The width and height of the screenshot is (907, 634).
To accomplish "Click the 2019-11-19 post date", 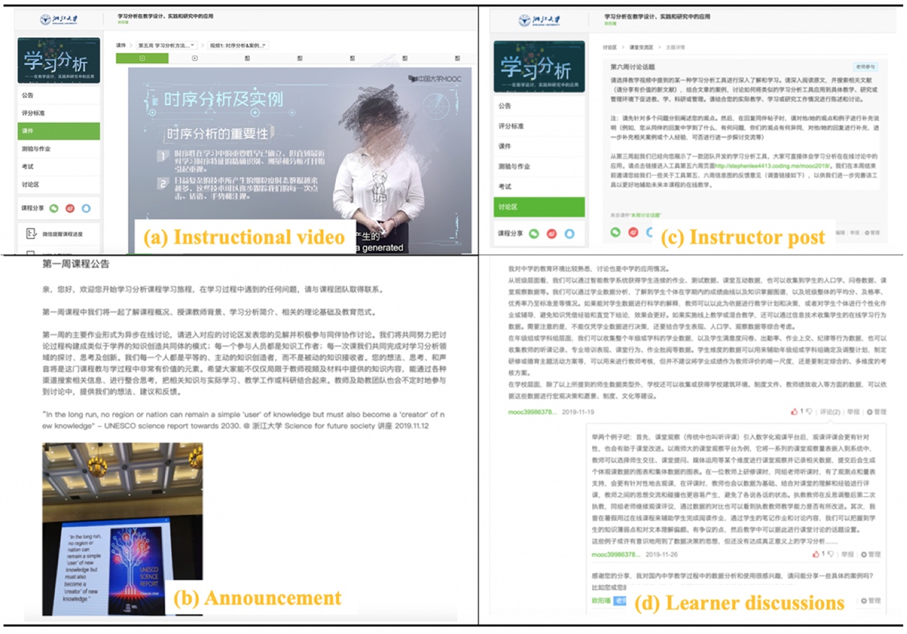I will coord(577,412).
